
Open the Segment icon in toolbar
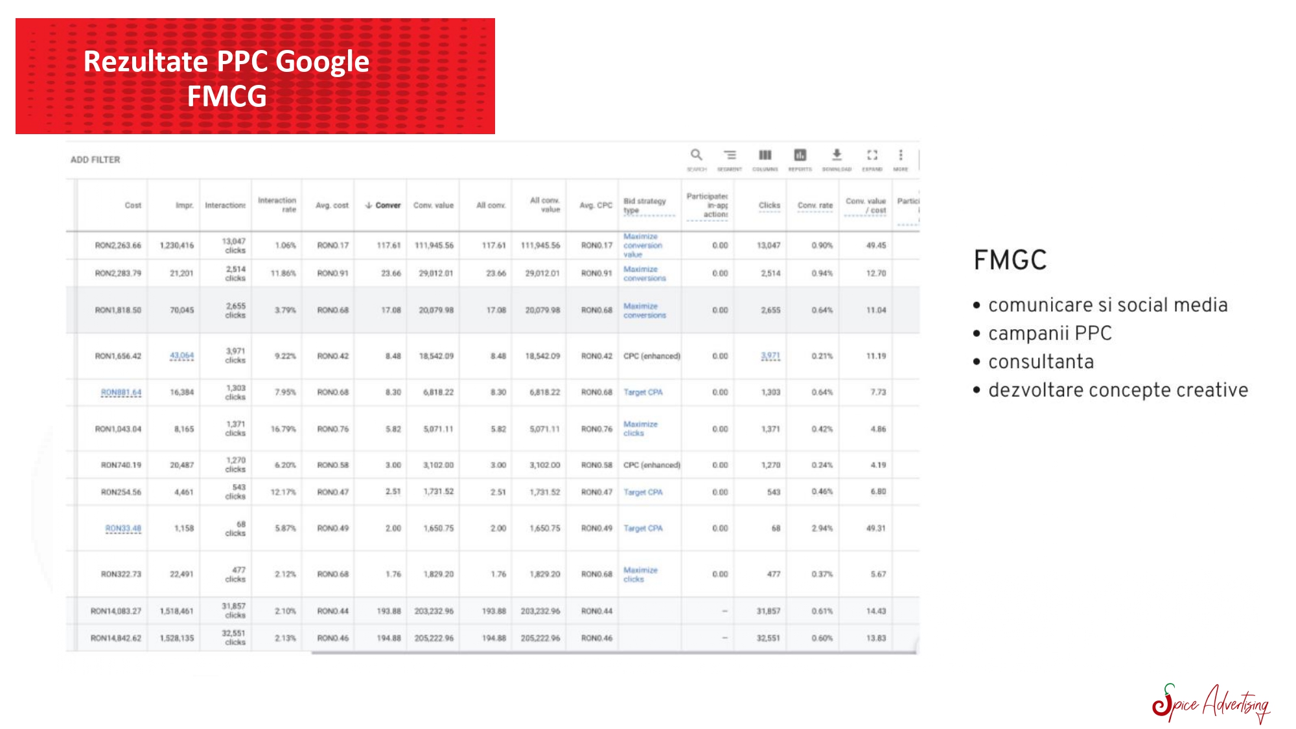click(x=730, y=156)
